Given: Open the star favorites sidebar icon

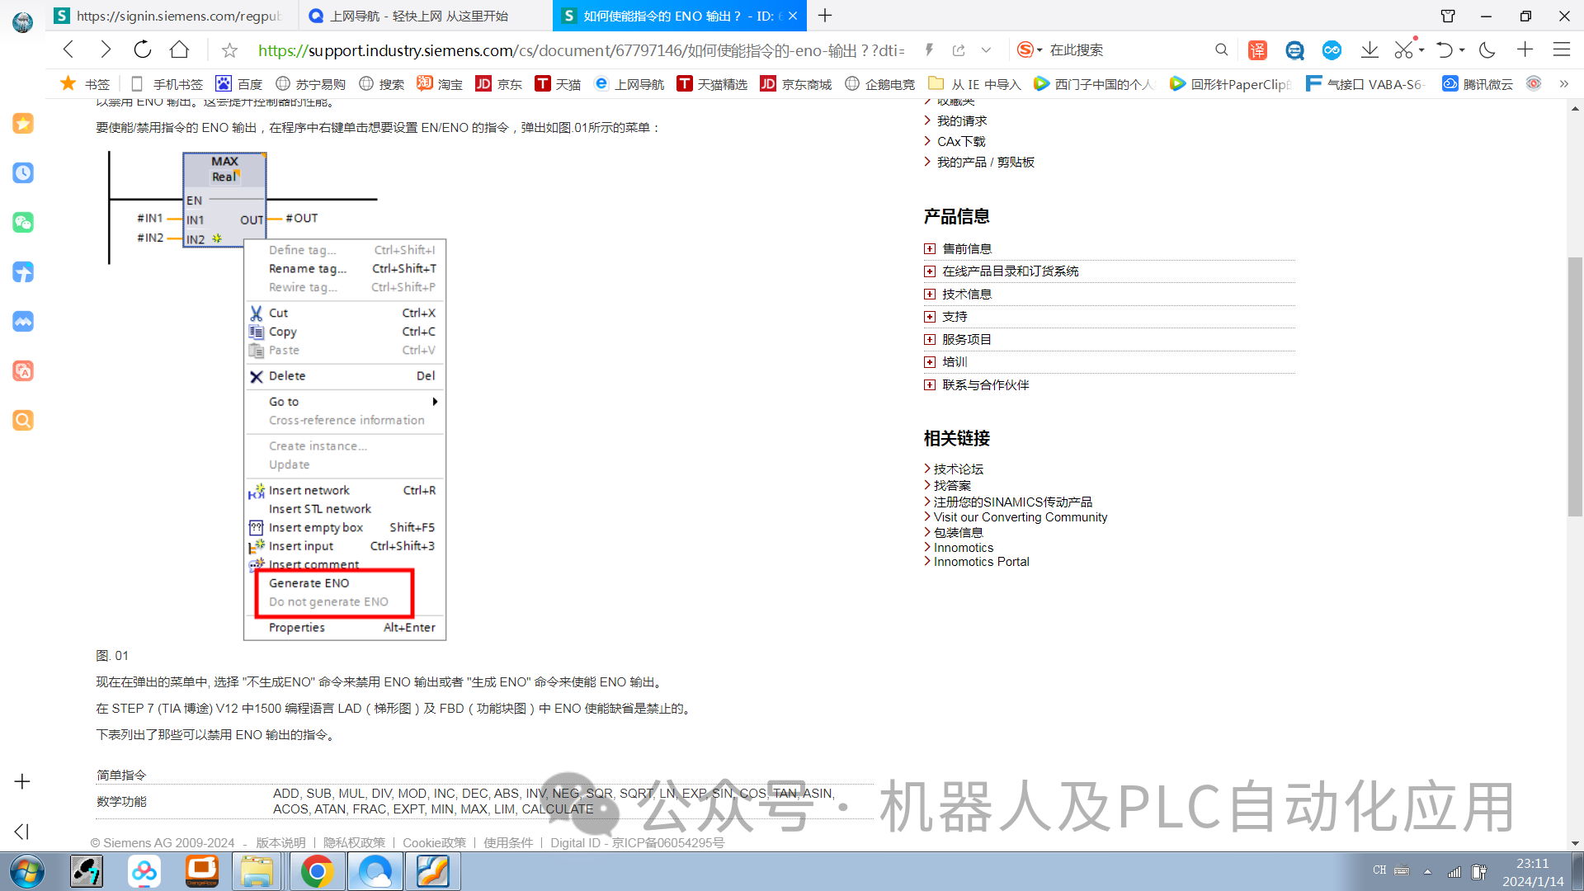Looking at the screenshot, I should click(x=23, y=124).
